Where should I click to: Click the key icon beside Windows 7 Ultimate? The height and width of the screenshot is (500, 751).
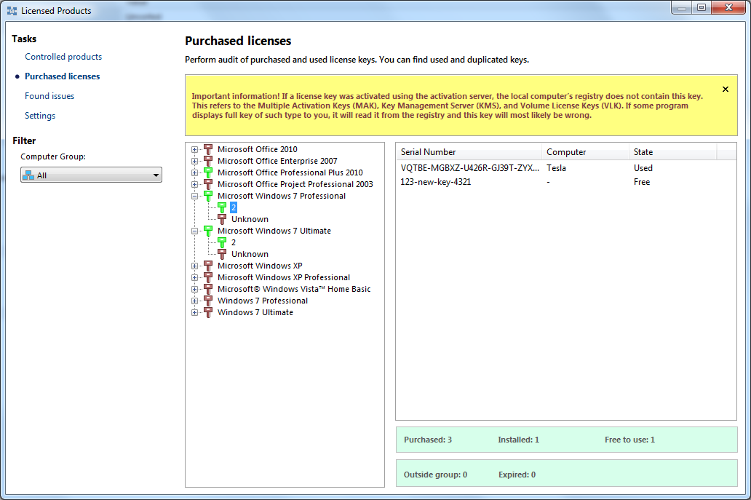208,312
